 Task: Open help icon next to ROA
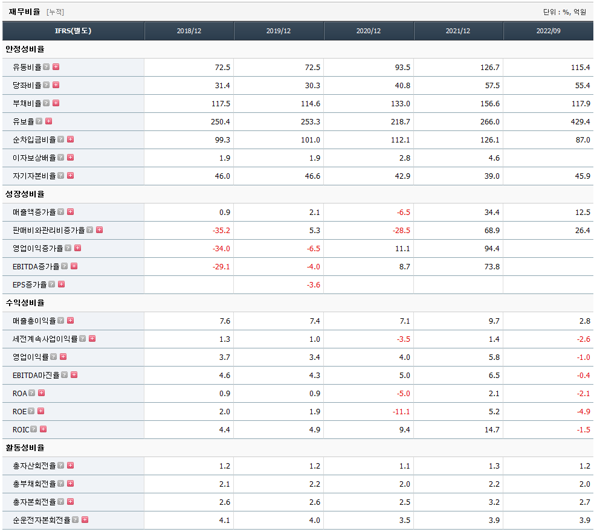coord(32,393)
